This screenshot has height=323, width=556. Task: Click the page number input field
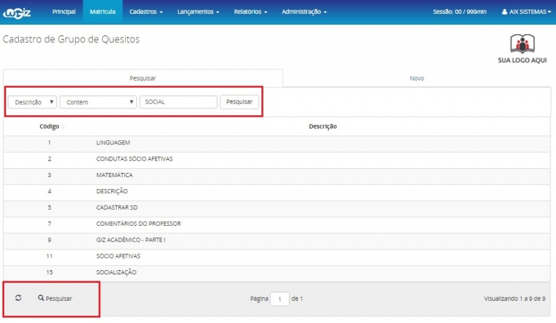(x=279, y=299)
